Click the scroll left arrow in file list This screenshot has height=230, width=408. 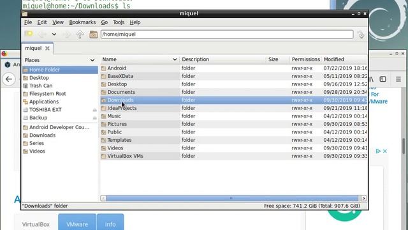click(x=103, y=199)
